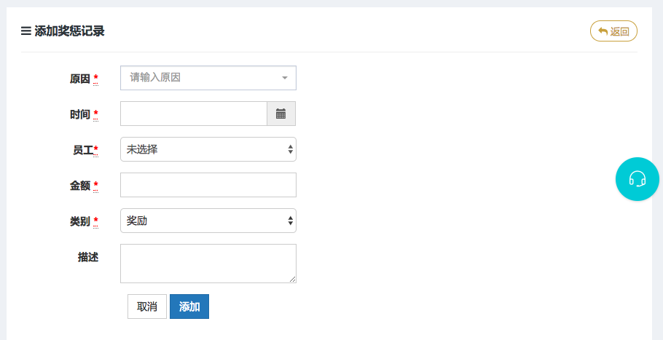Click the 员工 field label

[x=80, y=150]
